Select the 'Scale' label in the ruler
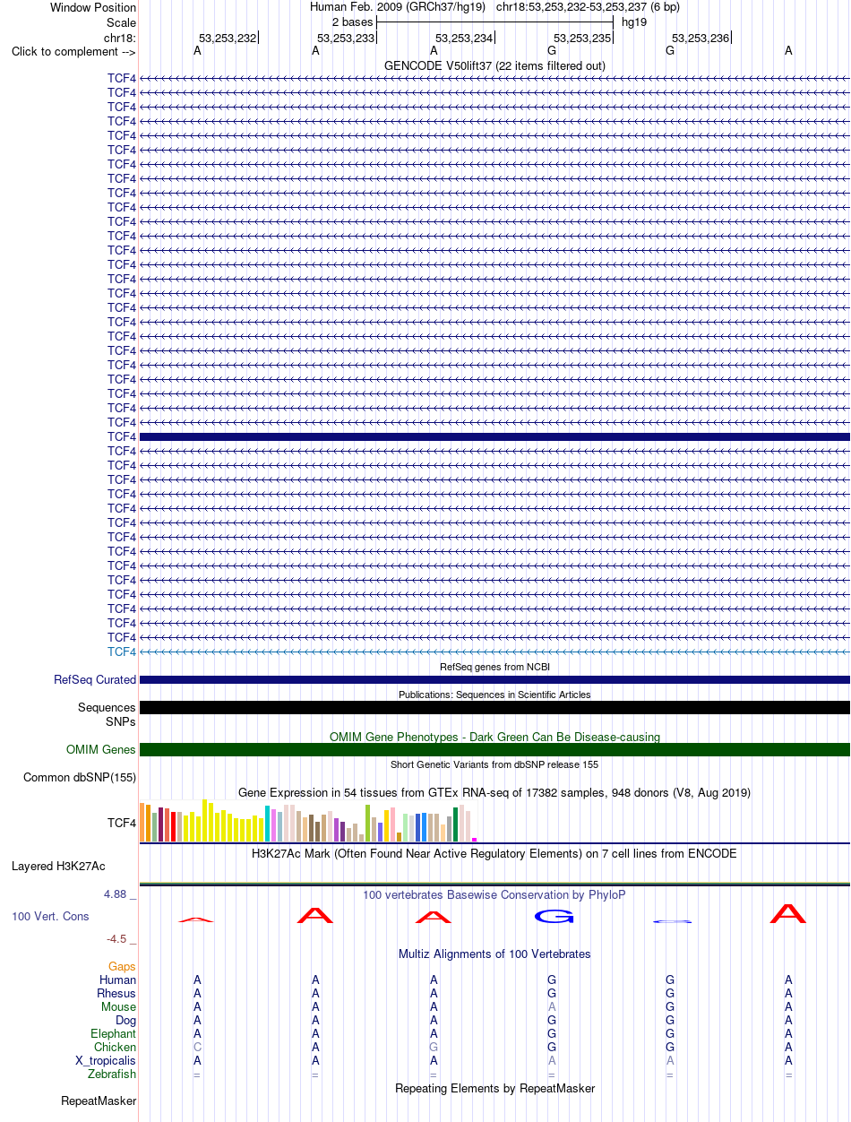This screenshot has width=851, height=1122. [x=121, y=22]
